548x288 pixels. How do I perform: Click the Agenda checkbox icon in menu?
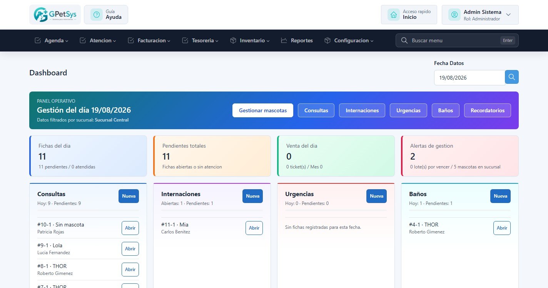pos(38,40)
